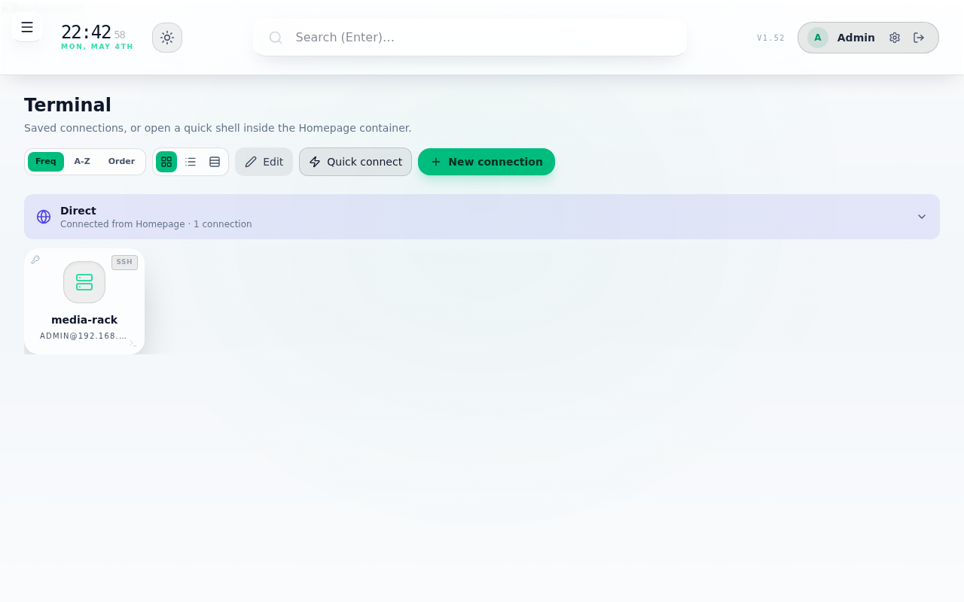This screenshot has width=964, height=602.
Task: Click the Admin username label
Action: click(856, 38)
